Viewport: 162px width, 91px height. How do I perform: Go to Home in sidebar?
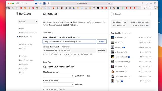pyautogui.click(x=21, y=29)
